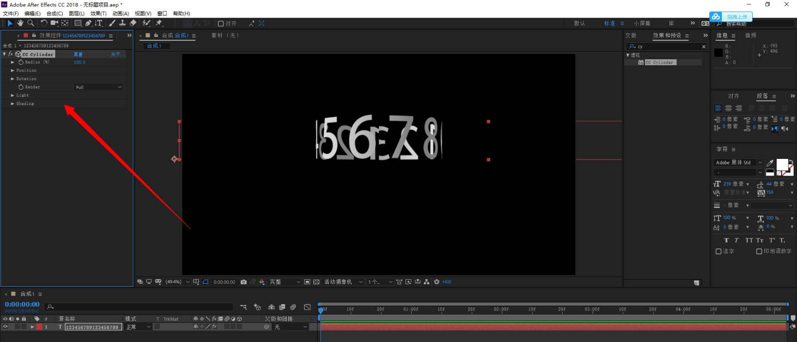Click the eyedropper in the character panel
Viewport: 797px width, 342px height.
pos(770,163)
